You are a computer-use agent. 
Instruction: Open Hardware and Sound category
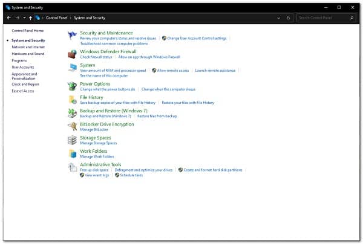pos(28,54)
